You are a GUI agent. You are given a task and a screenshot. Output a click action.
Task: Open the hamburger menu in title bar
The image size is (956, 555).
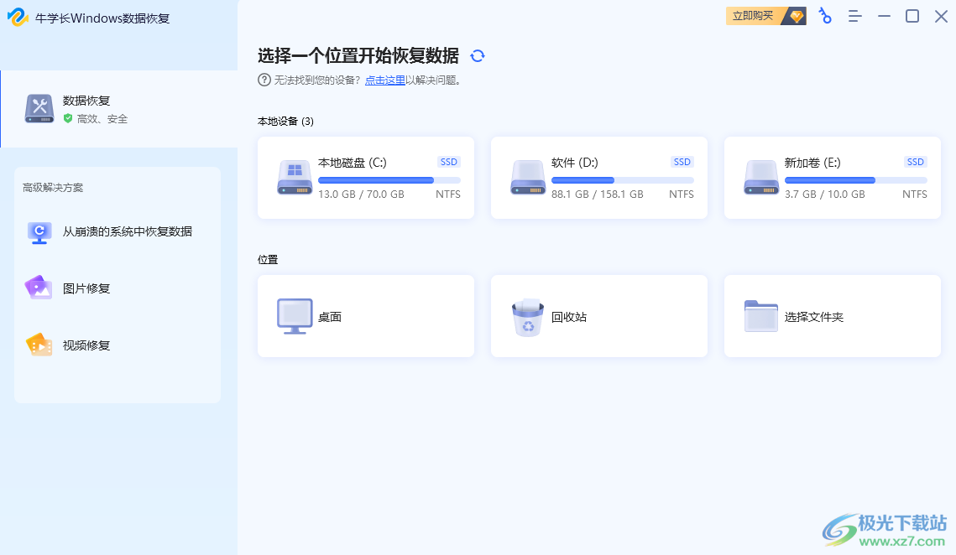pyautogui.click(x=854, y=16)
